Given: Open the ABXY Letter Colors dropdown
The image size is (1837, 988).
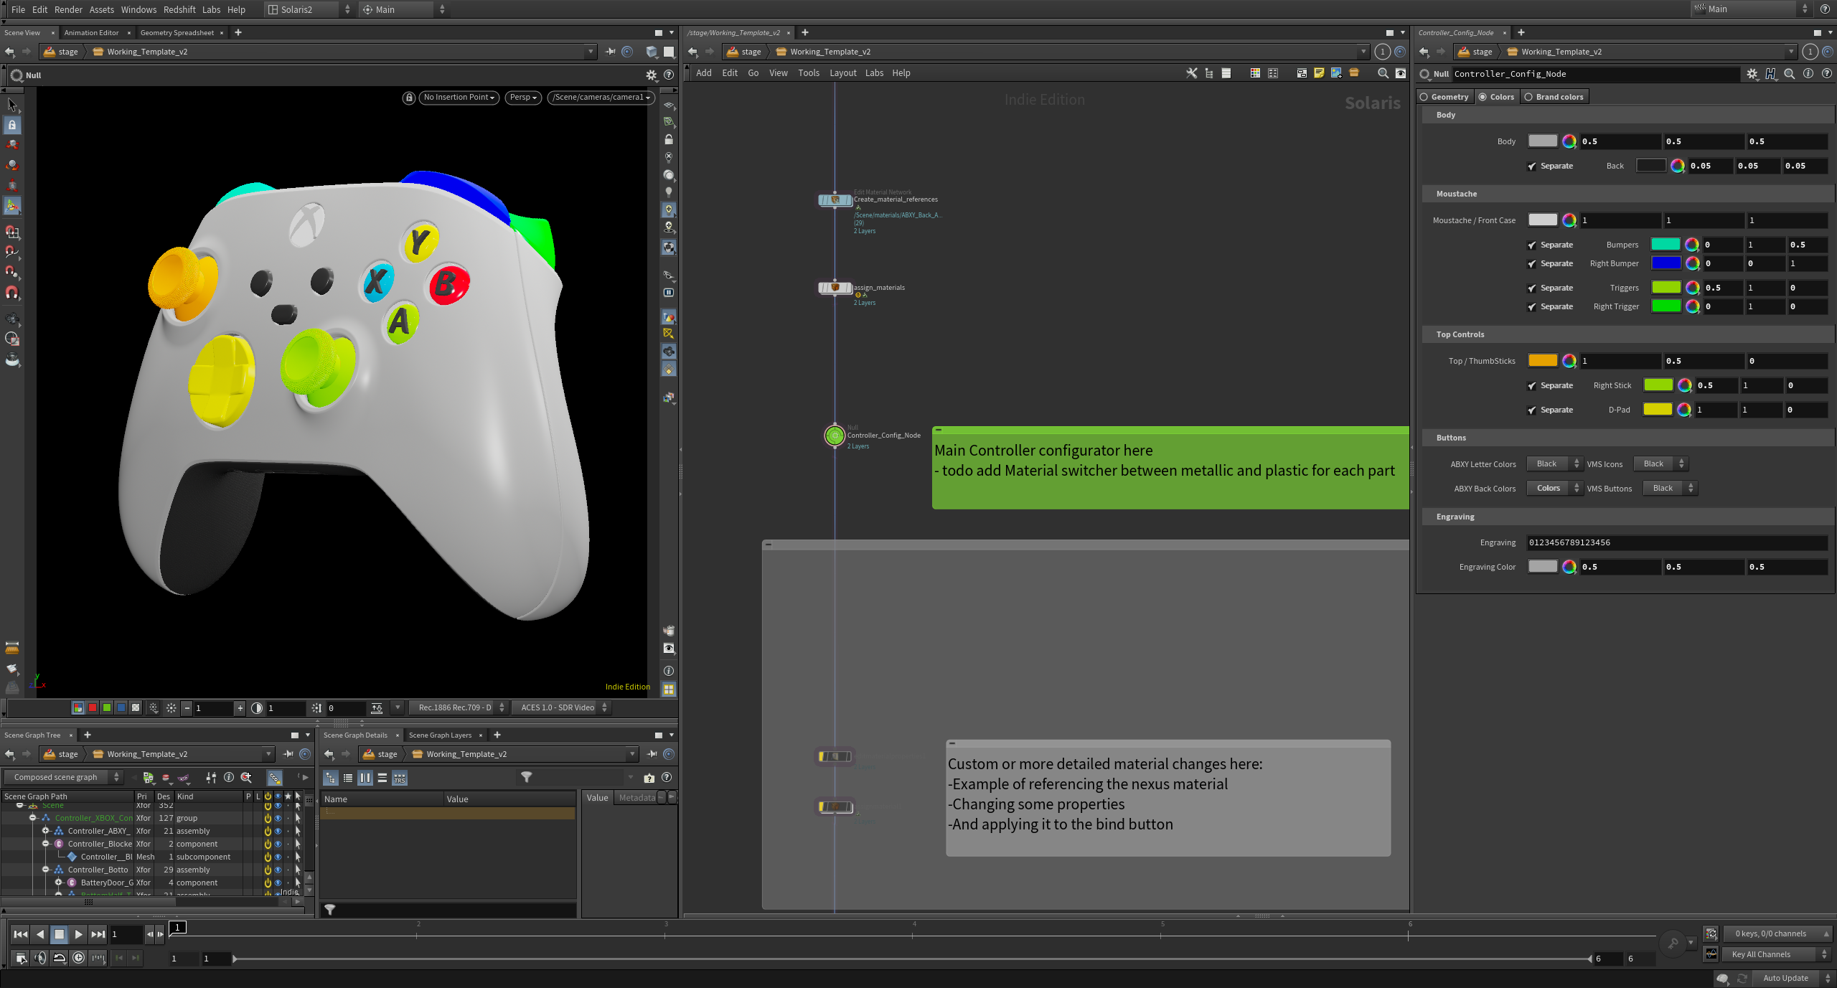Looking at the screenshot, I should [1554, 464].
